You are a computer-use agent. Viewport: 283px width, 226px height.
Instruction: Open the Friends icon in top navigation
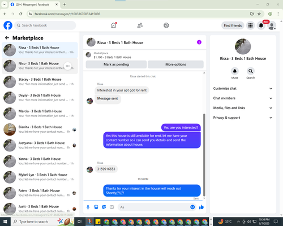pyautogui.click(x=140, y=25)
